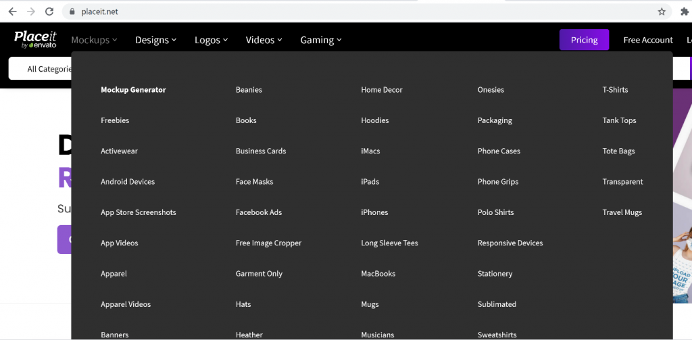Open MacBooks mockups
The height and width of the screenshot is (340, 692).
click(x=378, y=274)
